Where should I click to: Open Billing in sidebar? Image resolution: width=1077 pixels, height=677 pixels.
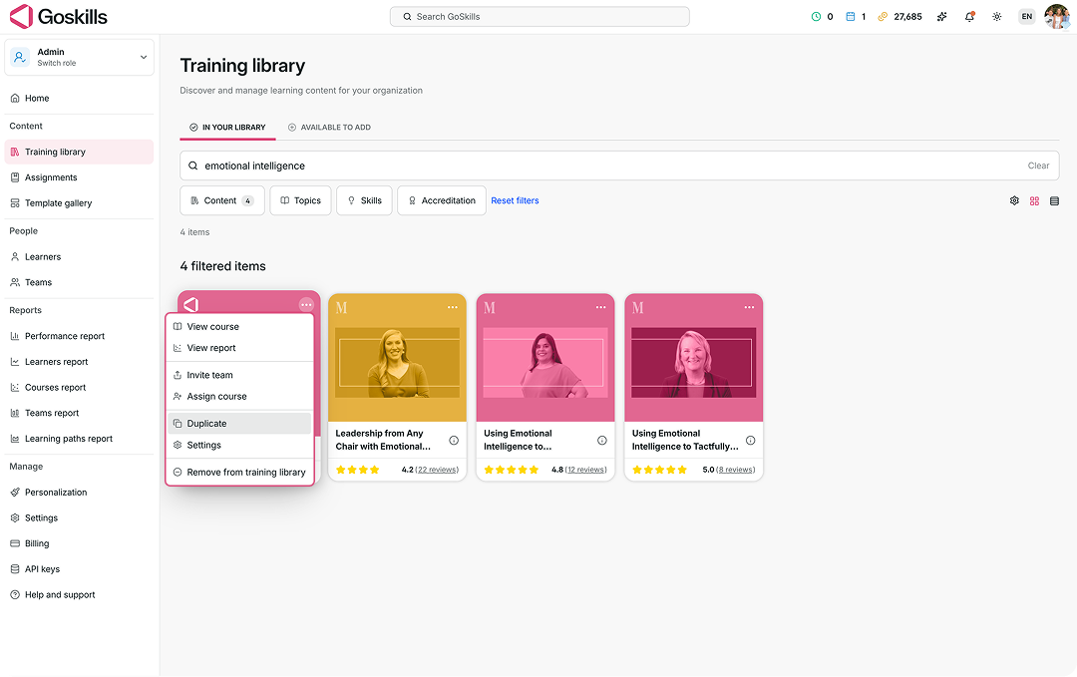click(79, 543)
